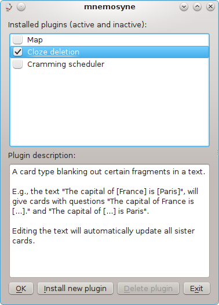Select the Cramming scheduler list entry
The image size is (219, 305).
pos(110,64)
